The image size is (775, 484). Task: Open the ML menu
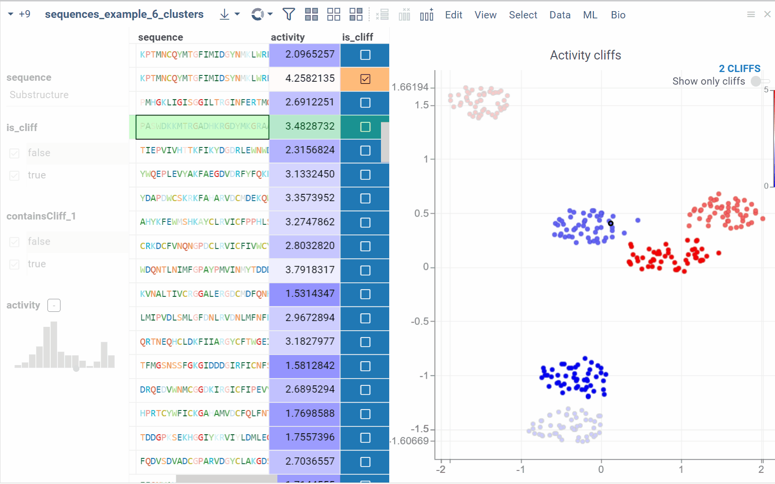pyautogui.click(x=590, y=15)
